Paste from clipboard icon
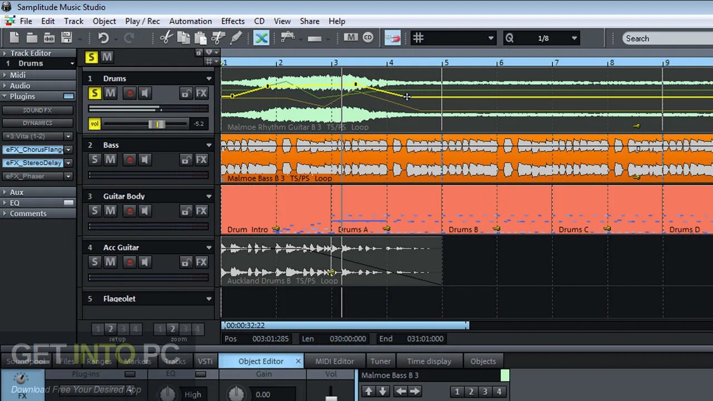The height and width of the screenshot is (401, 713). pos(201,38)
